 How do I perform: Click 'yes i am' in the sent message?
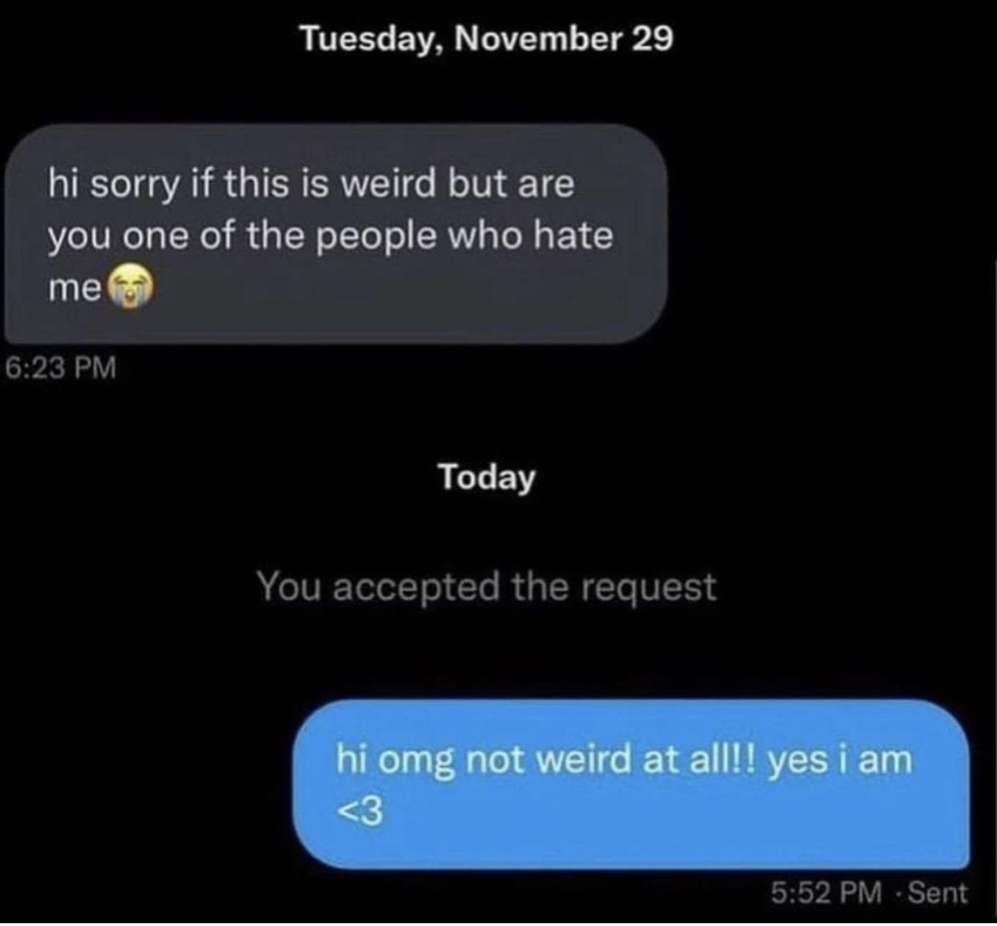click(x=840, y=760)
